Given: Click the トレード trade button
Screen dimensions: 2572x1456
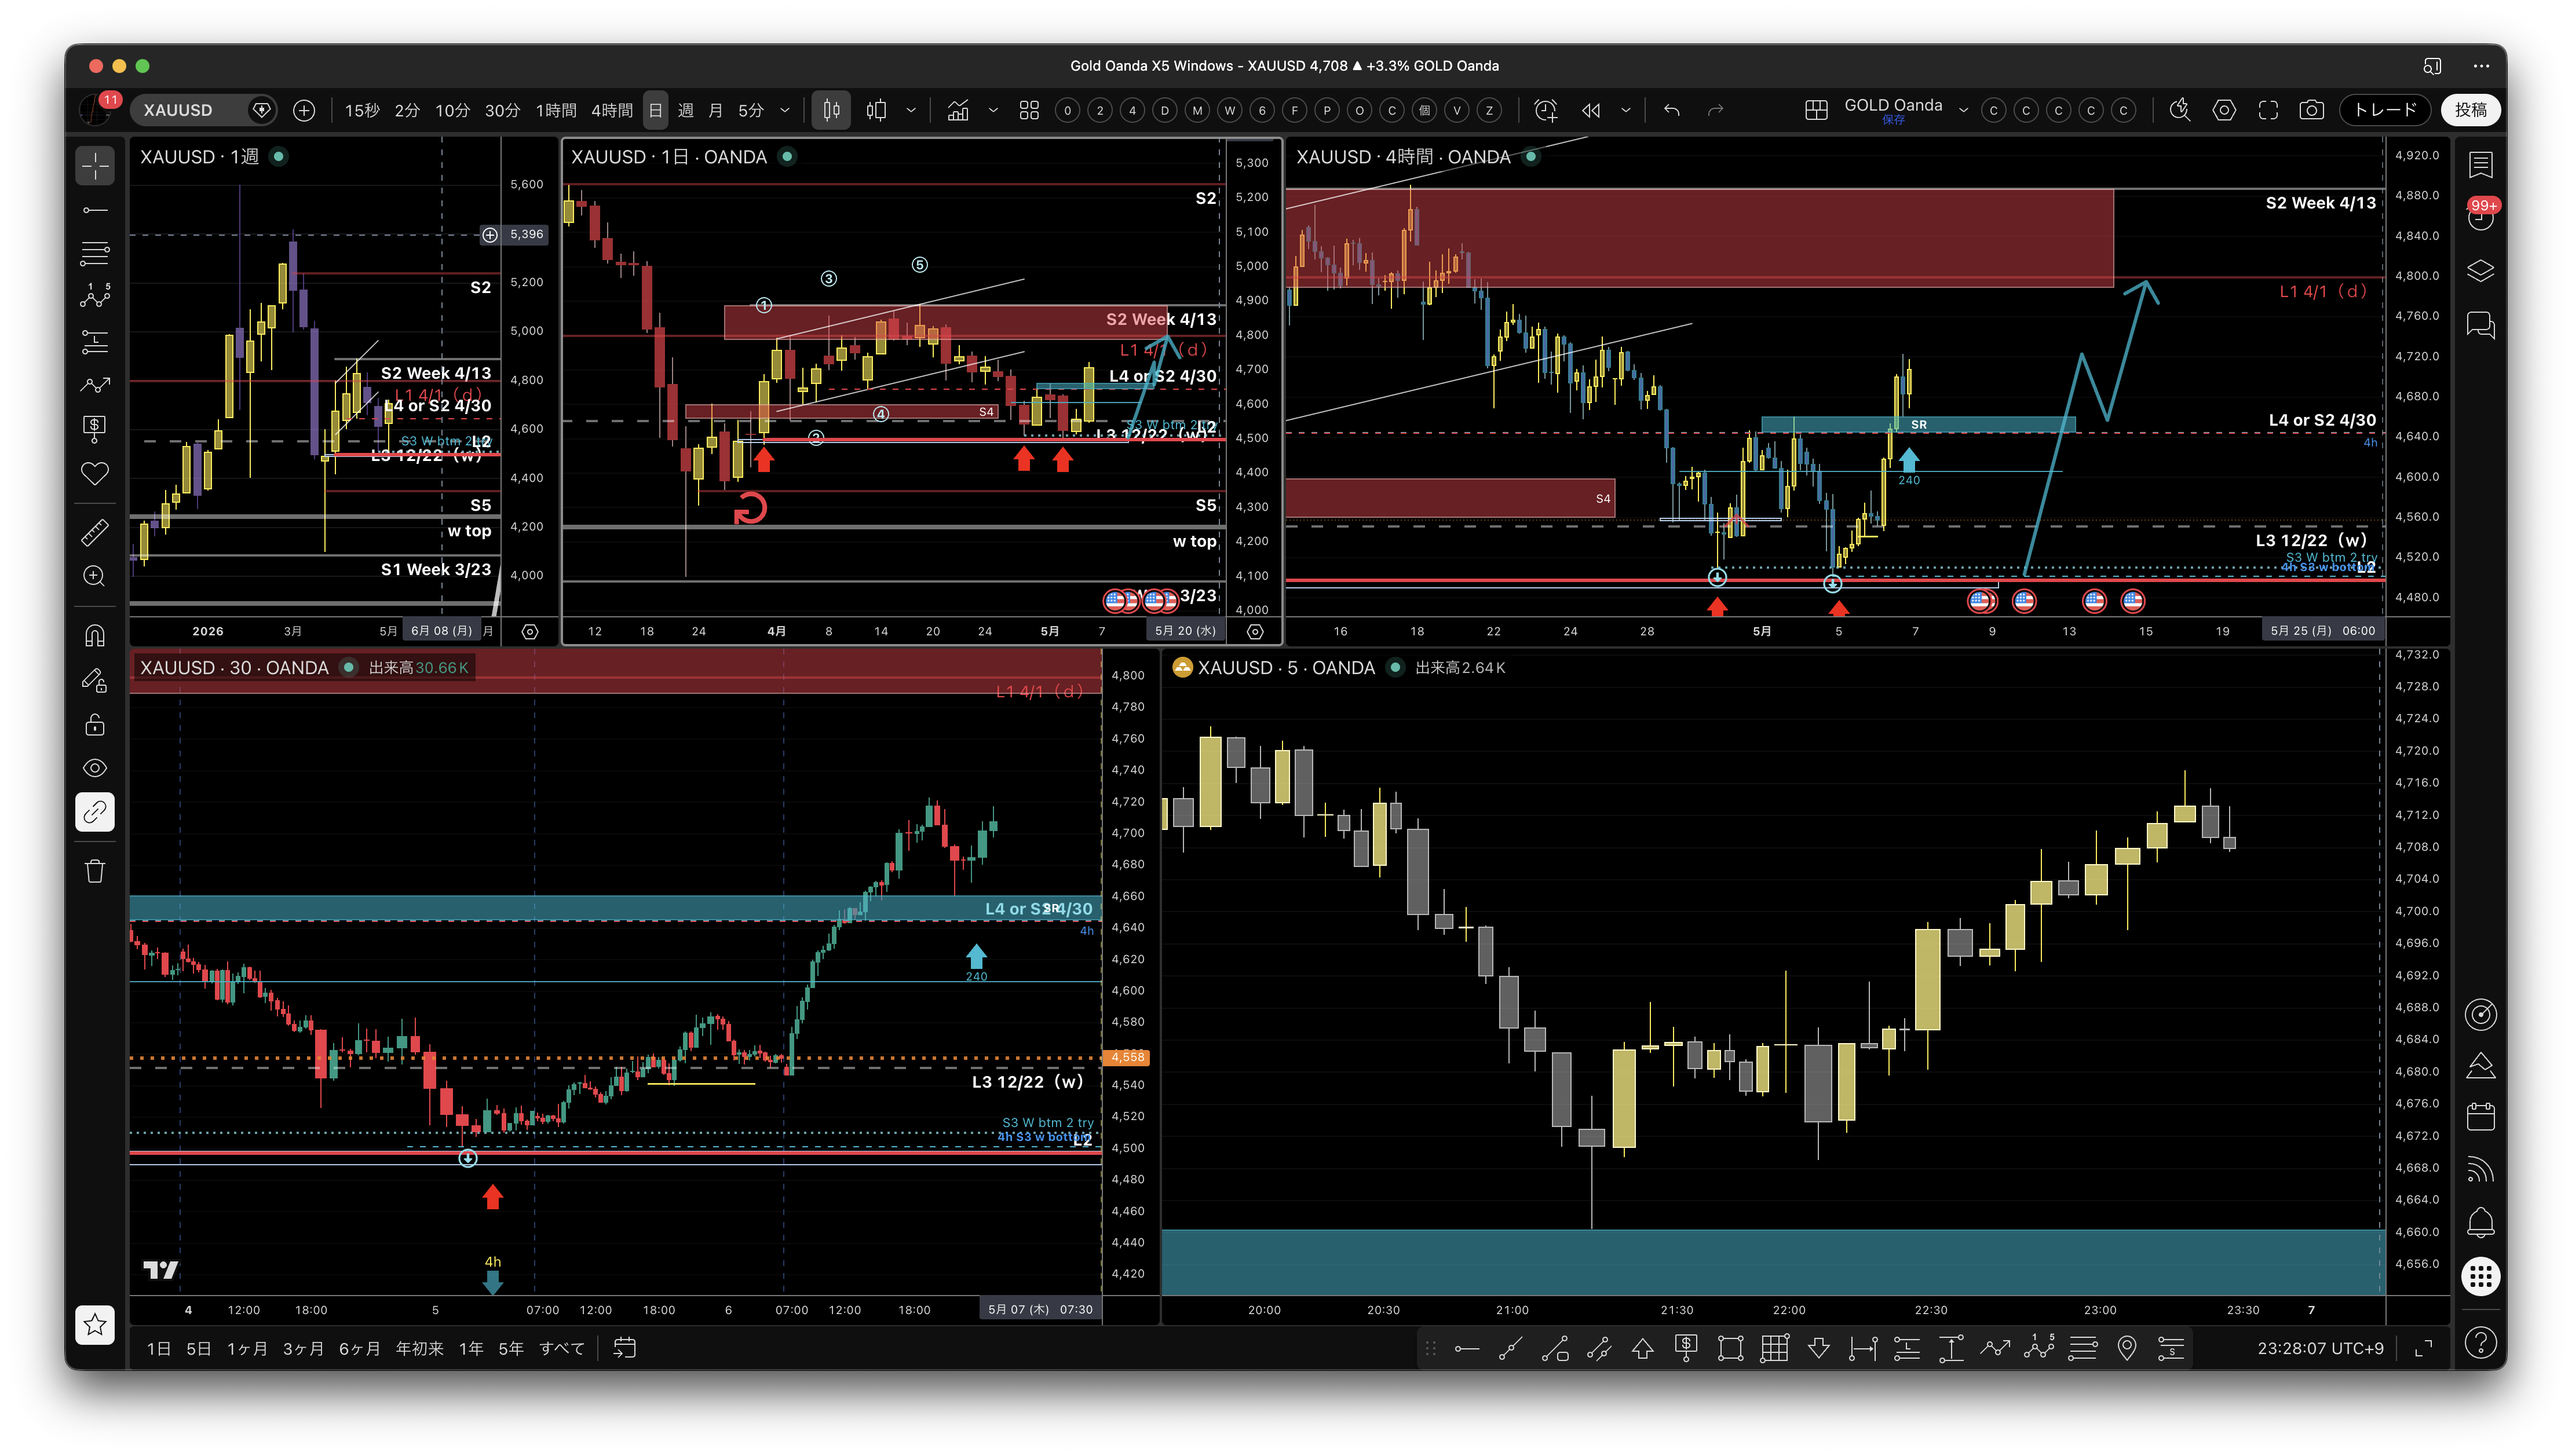Looking at the screenshot, I should click(x=2385, y=110).
